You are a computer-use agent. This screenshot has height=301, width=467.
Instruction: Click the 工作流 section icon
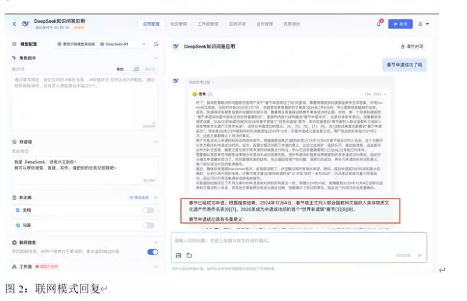[14, 267]
